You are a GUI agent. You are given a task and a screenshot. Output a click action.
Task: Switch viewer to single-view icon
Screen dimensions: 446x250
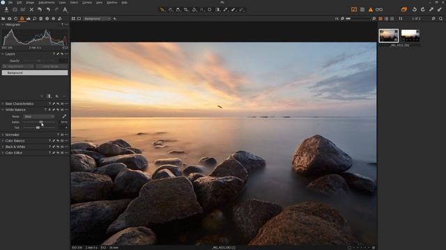[79, 19]
